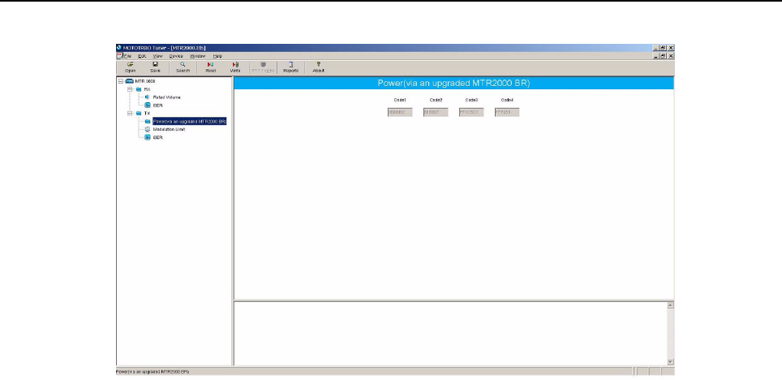Click the document icon left of File menu
Image resolution: width=782 pixels, height=380 pixels.
point(119,56)
